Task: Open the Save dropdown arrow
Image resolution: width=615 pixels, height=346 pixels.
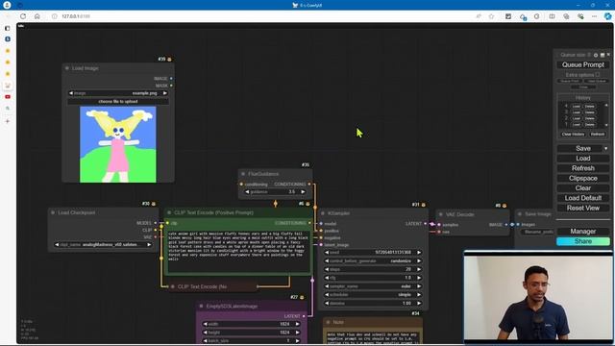Action: 606,148
